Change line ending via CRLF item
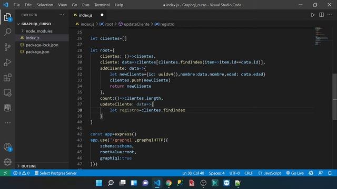This screenshot has height=189, width=337. tap(249, 173)
